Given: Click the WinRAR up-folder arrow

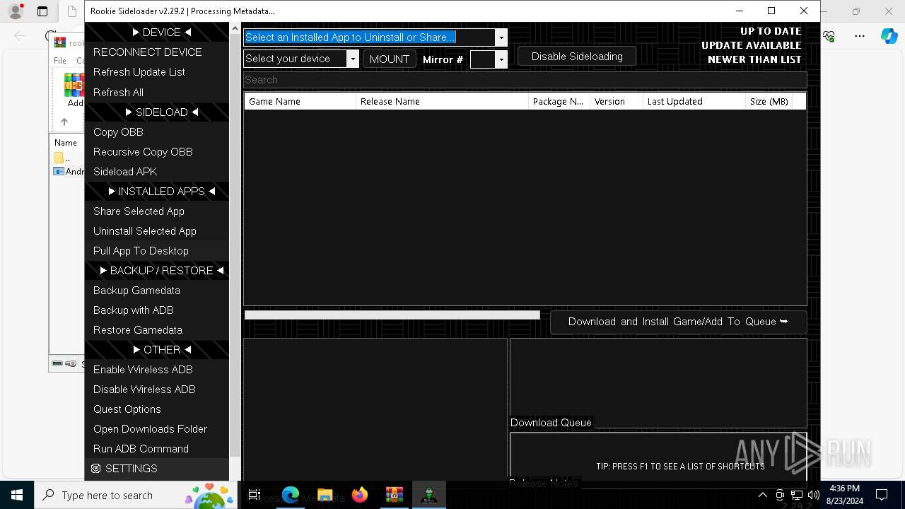Looking at the screenshot, I should coord(64,122).
